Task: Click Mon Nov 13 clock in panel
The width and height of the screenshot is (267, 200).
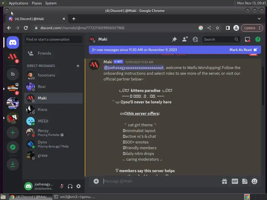Action: pos(251,3)
